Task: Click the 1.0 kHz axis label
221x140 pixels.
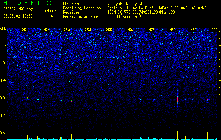Action: [x=3, y=63]
